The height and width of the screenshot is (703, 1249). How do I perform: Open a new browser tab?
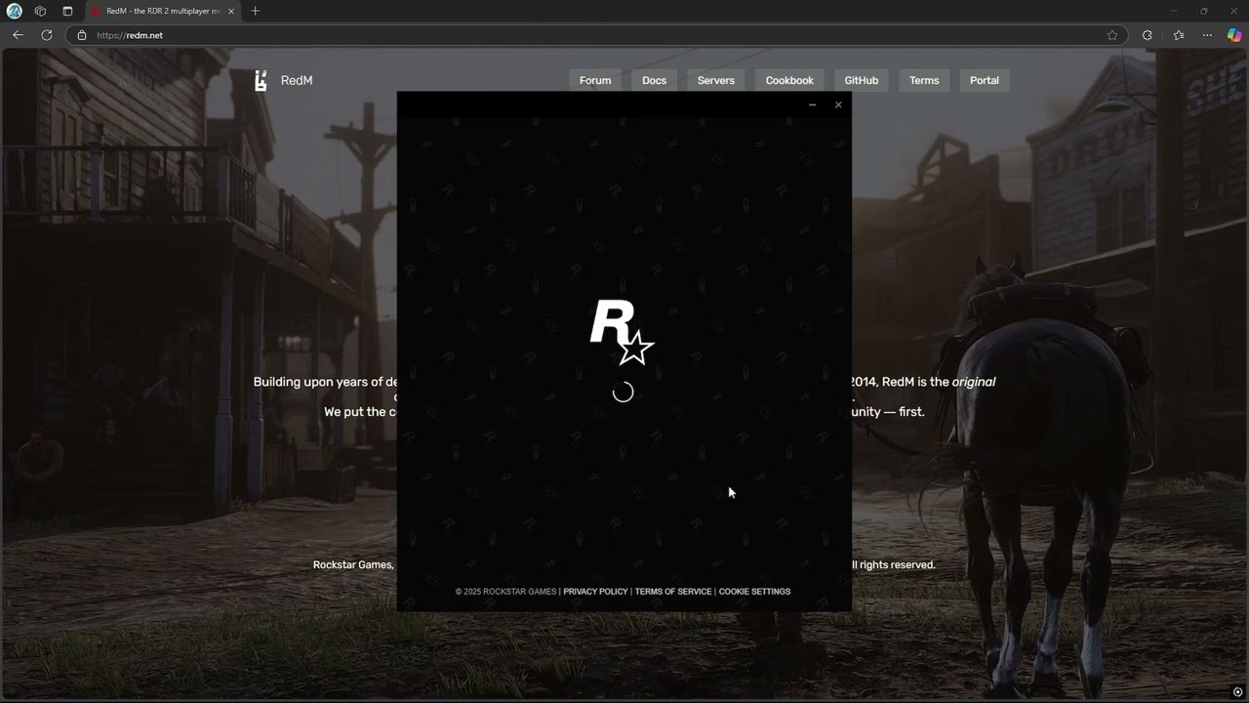(255, 11)
